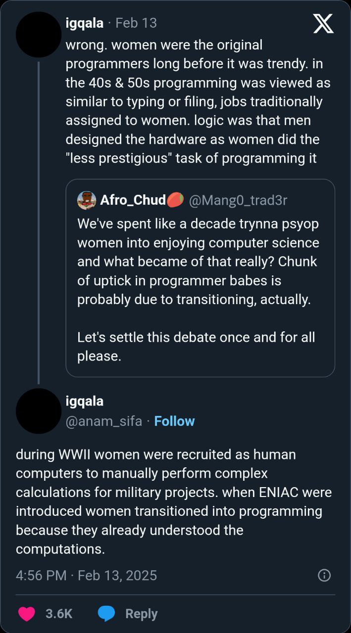Open the Afro_Chud display name
The image size is (351, 633).
click(x=133, y=200)
